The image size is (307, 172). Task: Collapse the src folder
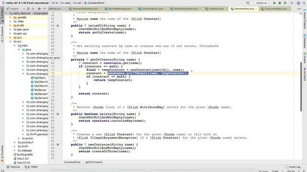coord(11,42)
